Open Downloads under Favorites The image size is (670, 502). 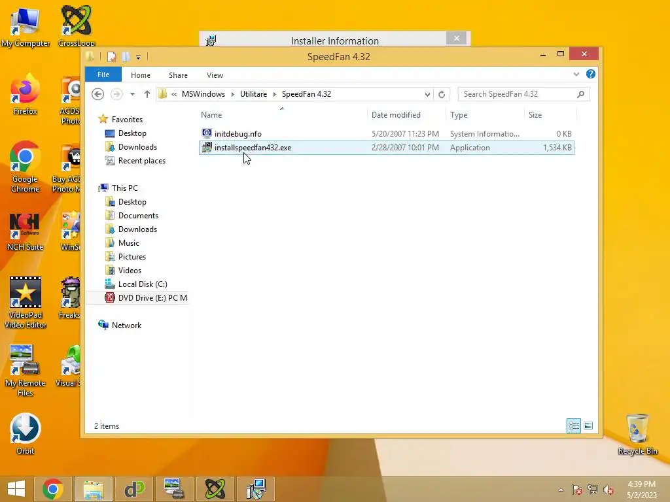(x=137, y=147)
